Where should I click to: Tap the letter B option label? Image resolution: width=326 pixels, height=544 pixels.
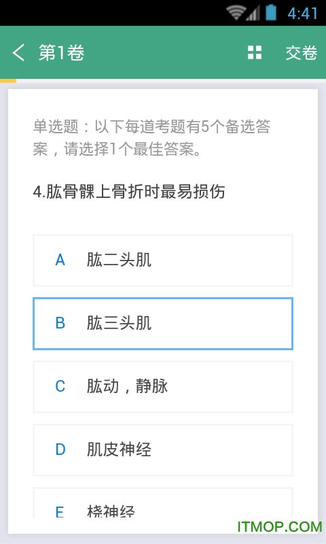(60, 324)
